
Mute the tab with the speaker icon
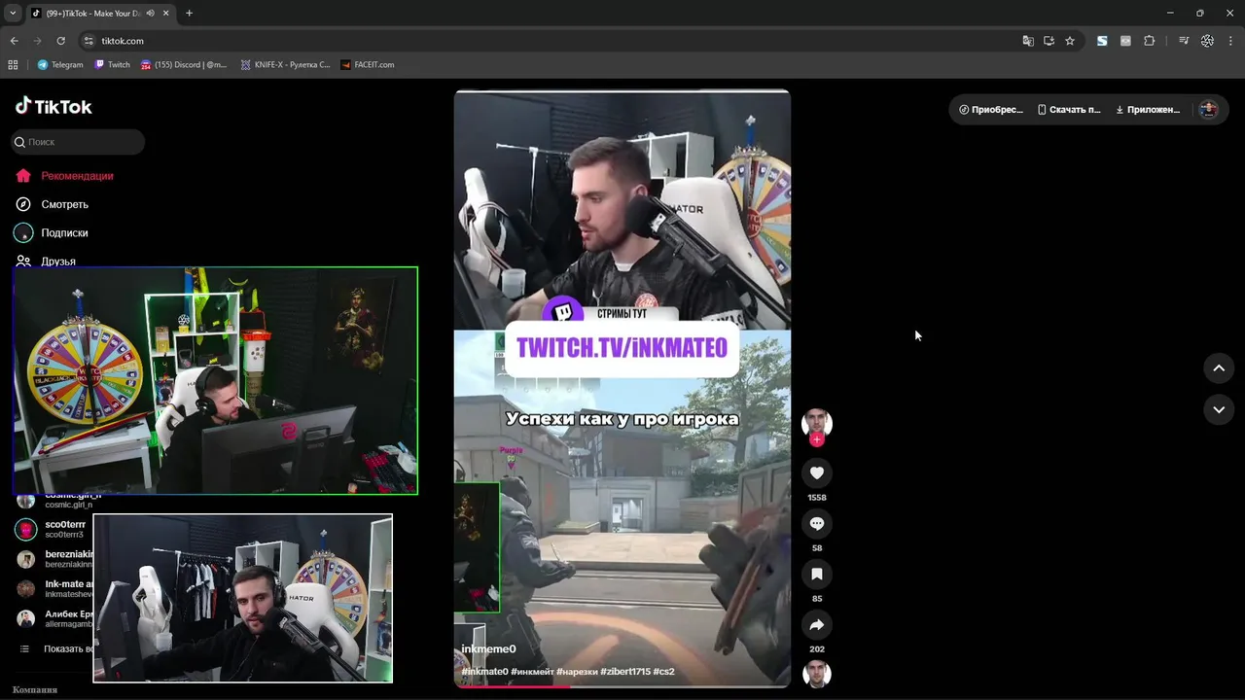[x=151, y=13]
